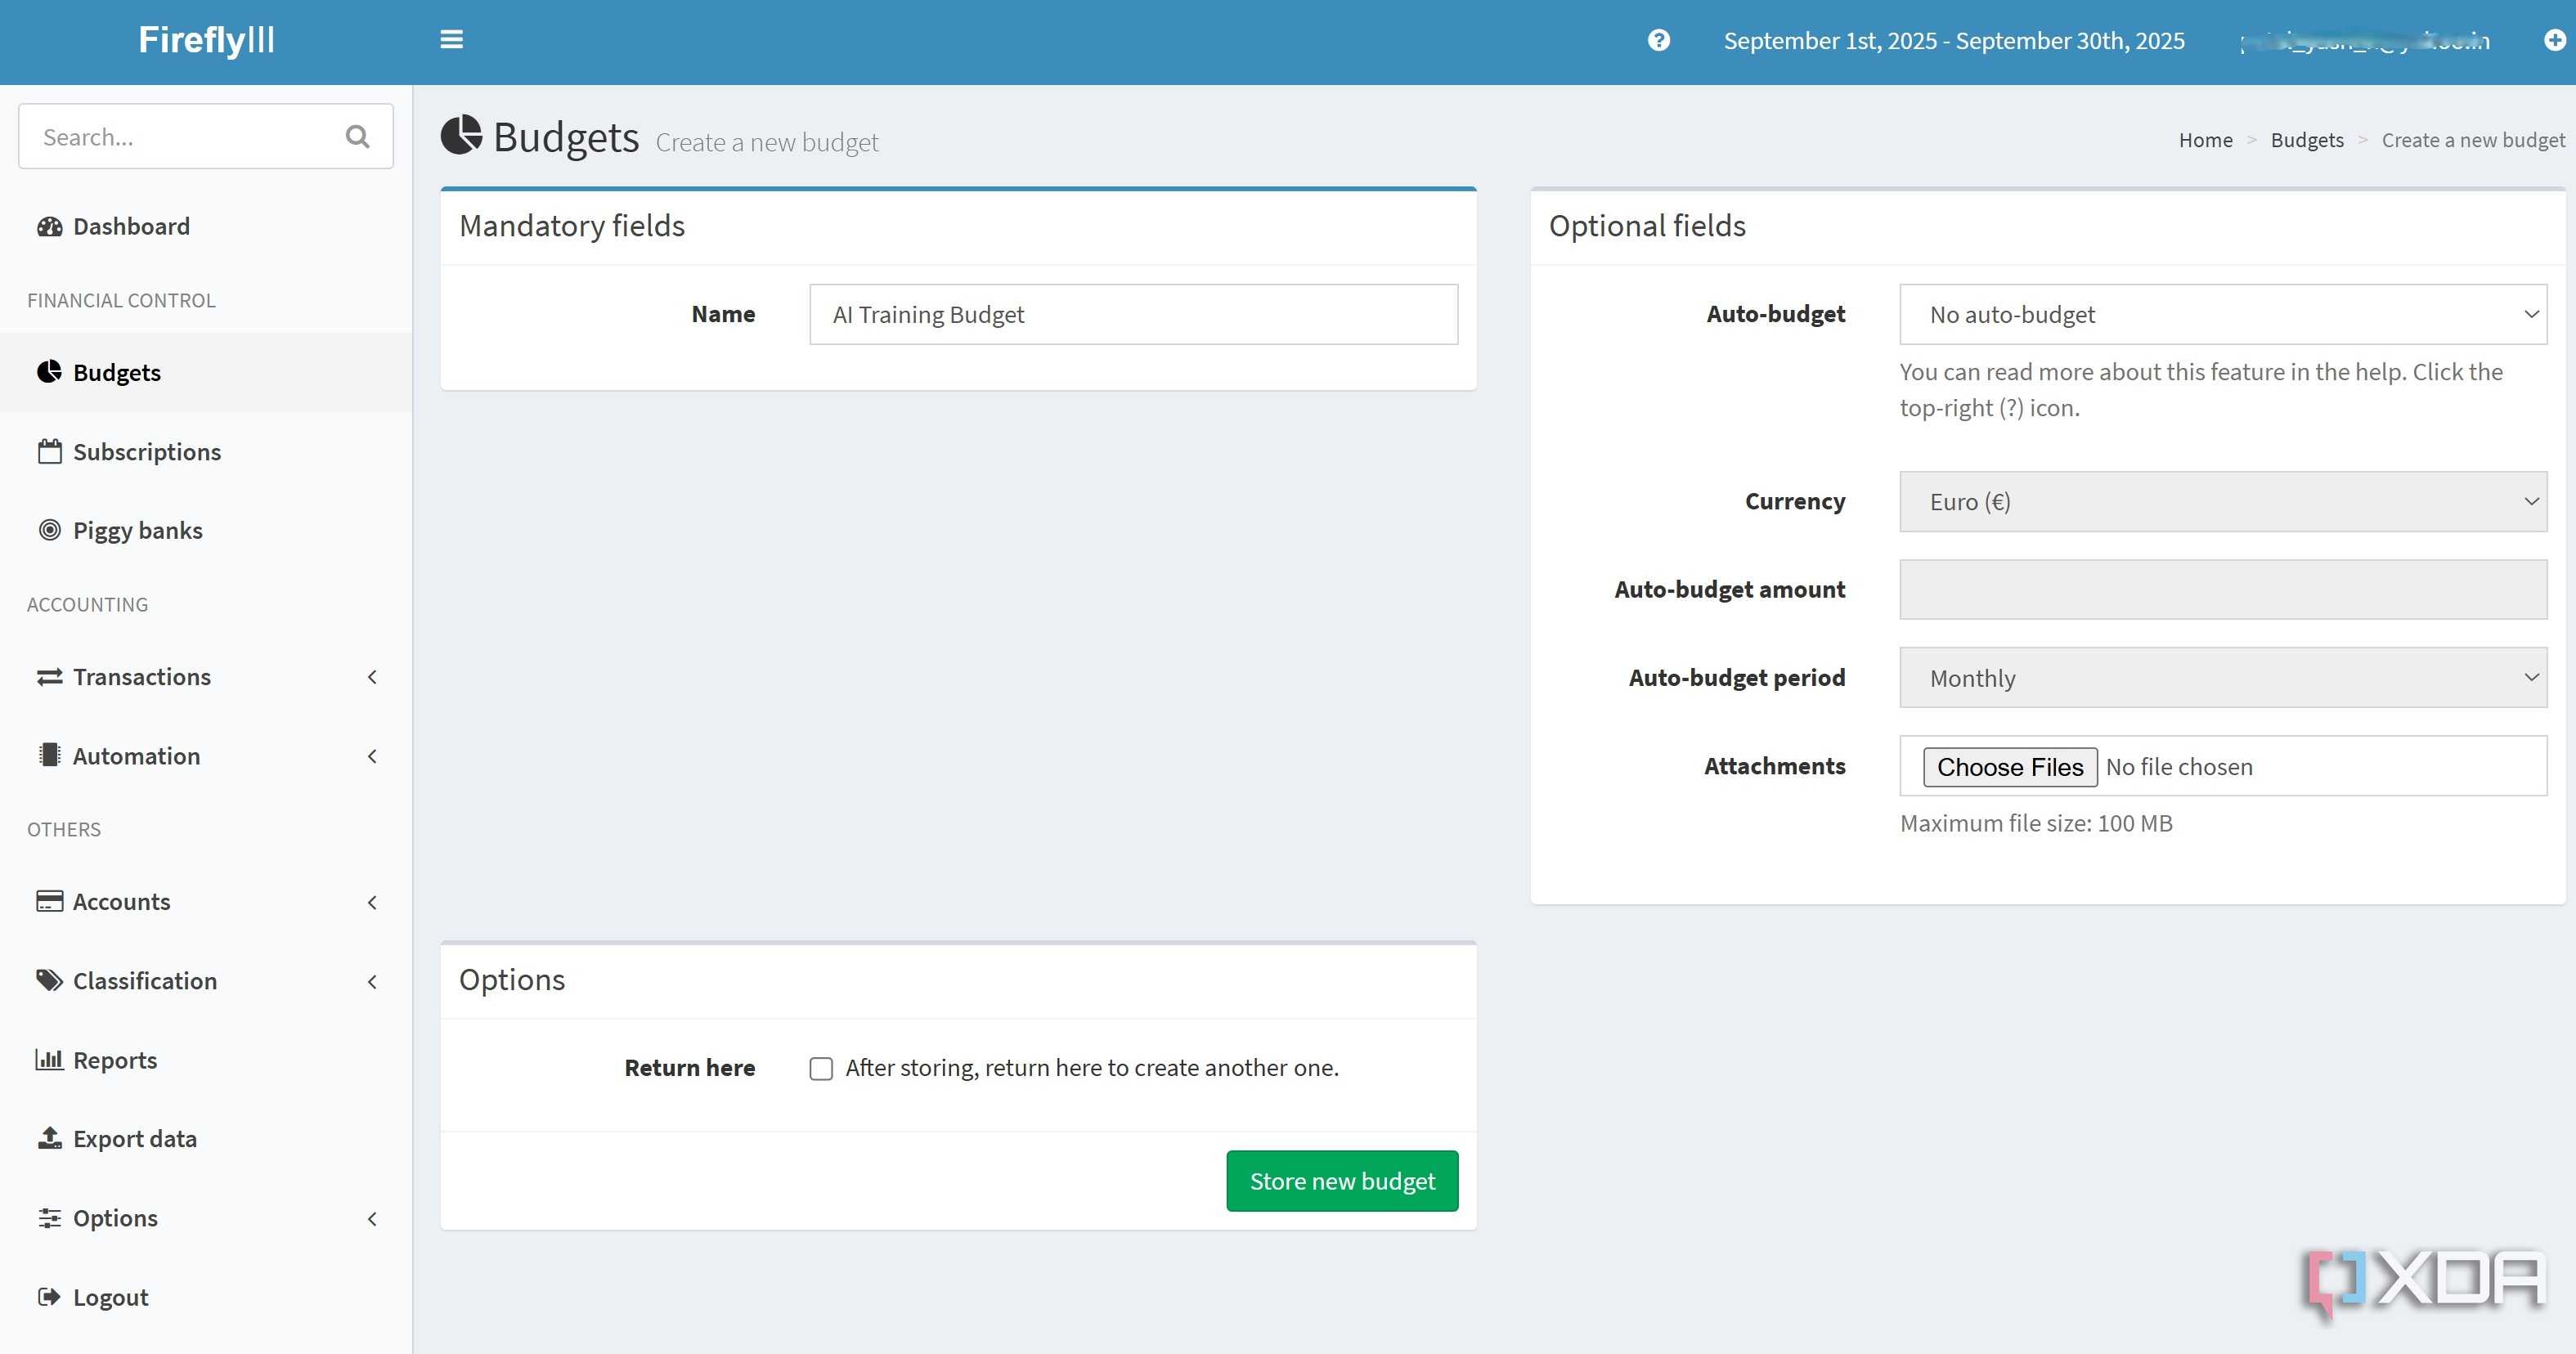The width and height of the screenshot is (2576, 1354).
Task: Click the Subscriptions calendar icon
Action: pyautogui.click(x=49, y=451)
